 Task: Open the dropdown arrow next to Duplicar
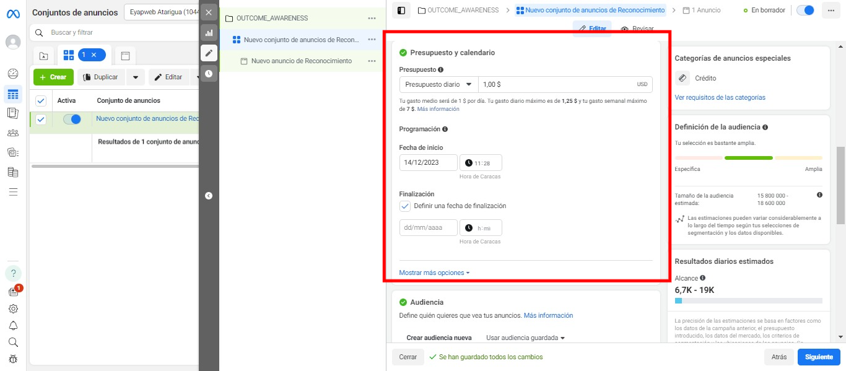coord(136,77)
